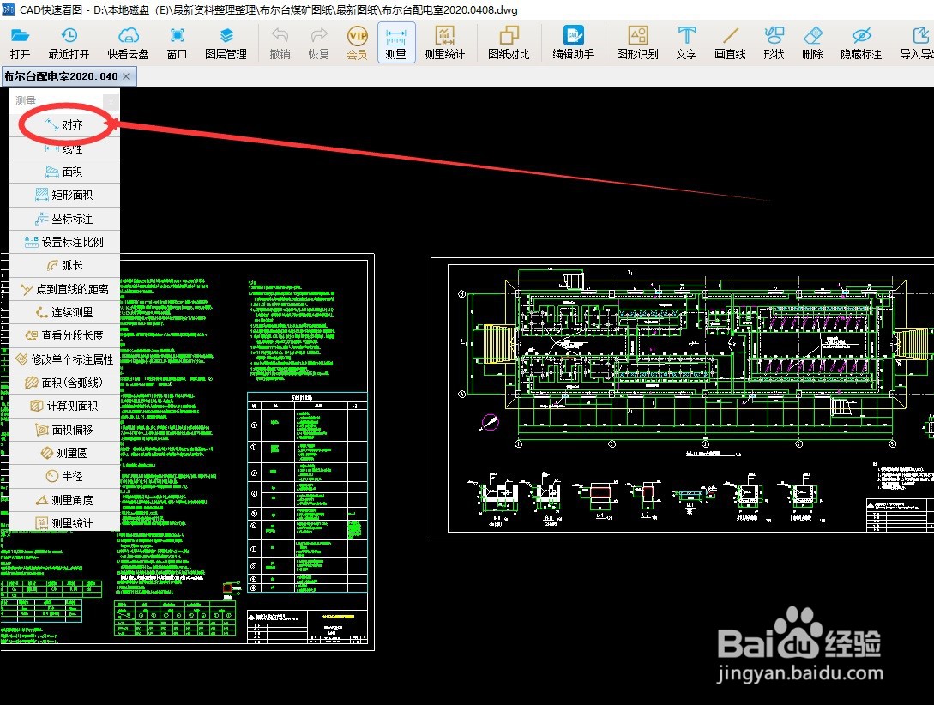Close the 布尔台配电室 drawing tab
The image size is (934, 705).
pyautogui.click(x=126, y=76)
